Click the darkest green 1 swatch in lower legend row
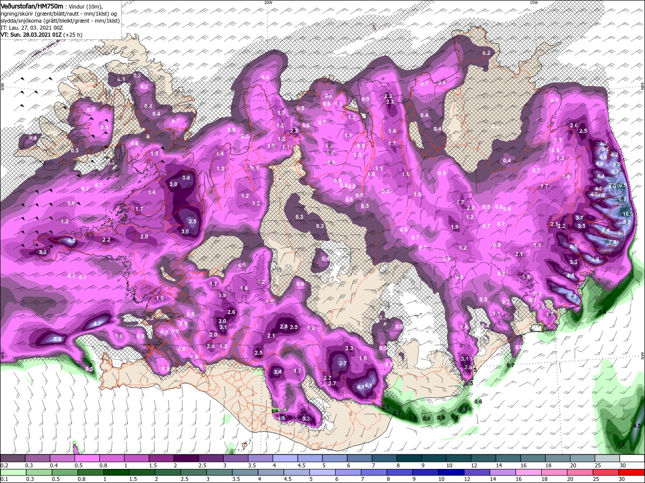Image resolution: width=645 pixels, height=483 pixels. pos(116,472)
